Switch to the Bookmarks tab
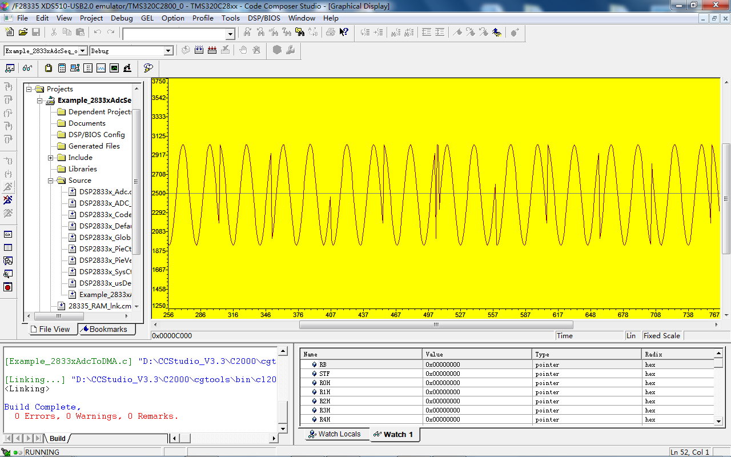Screen dimensions: 731x457 107,329
